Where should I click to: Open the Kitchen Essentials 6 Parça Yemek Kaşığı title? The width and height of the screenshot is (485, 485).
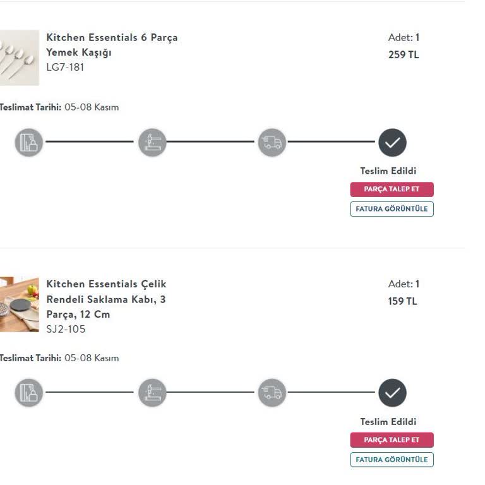pyautogui.click(x=111, y=45)
